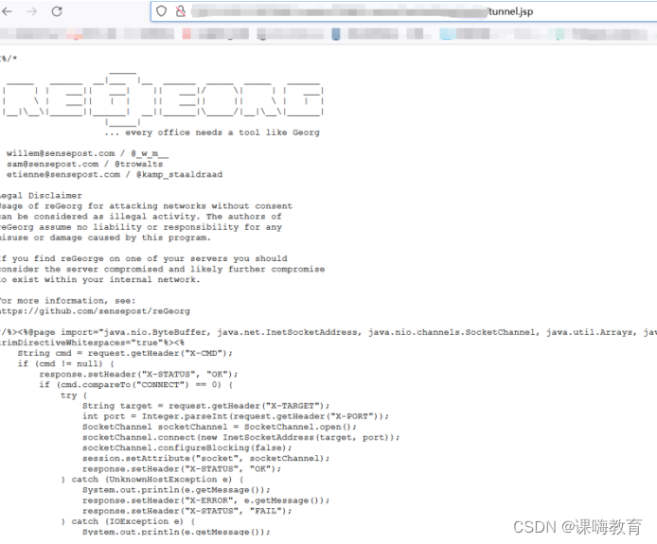Screen dimensions: 657x544
Task: Click the text 'willem@sensepost.com'
Action: coord(61,153)
